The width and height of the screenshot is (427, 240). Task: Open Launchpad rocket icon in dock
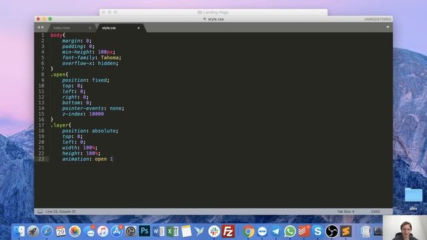pyautogui.click(x=33, y=231)
